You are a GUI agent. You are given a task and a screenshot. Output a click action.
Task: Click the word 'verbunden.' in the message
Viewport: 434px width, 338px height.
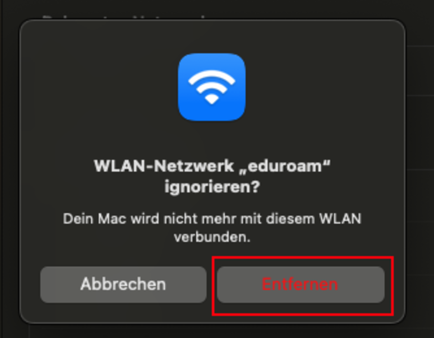click(212, 237)
